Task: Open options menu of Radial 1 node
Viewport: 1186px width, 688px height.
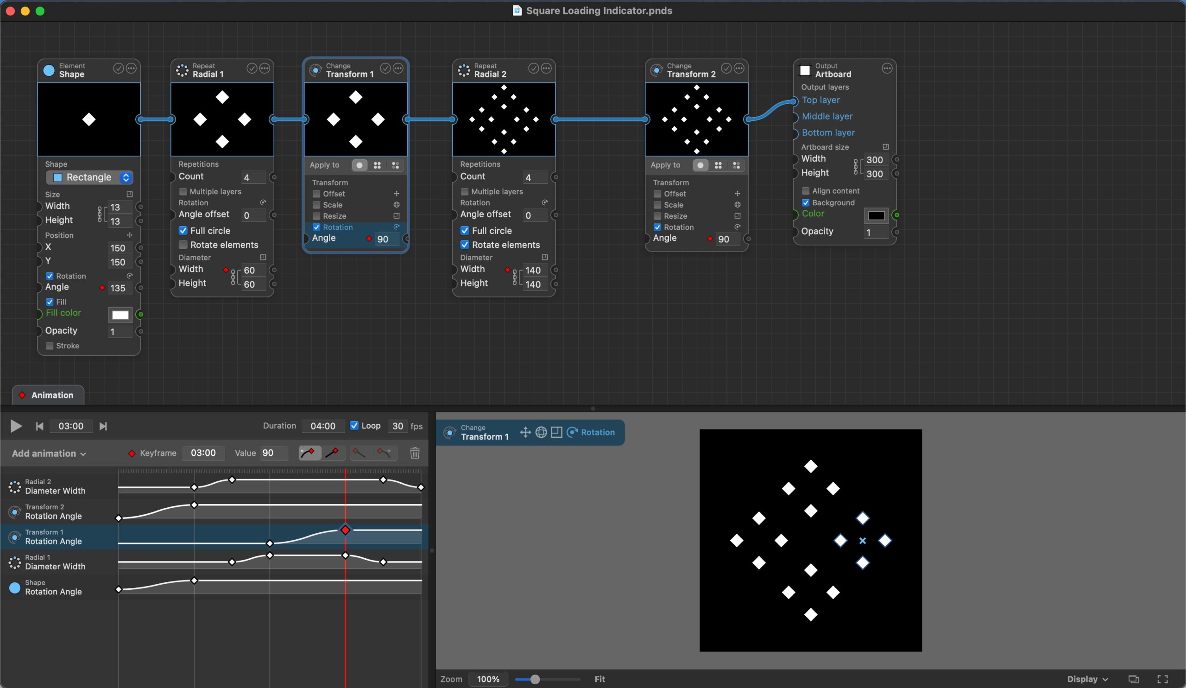Action: (265, 68)
